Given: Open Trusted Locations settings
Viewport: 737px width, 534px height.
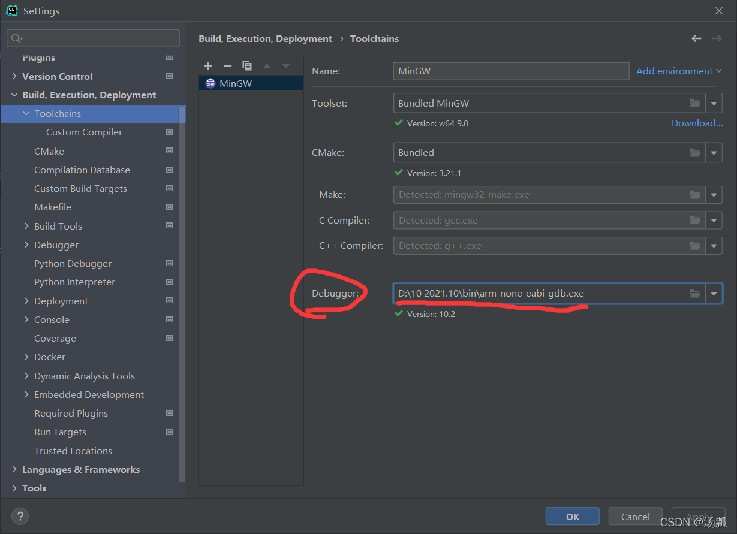Looking at the screenshot, I should click(x=73, y=451).
